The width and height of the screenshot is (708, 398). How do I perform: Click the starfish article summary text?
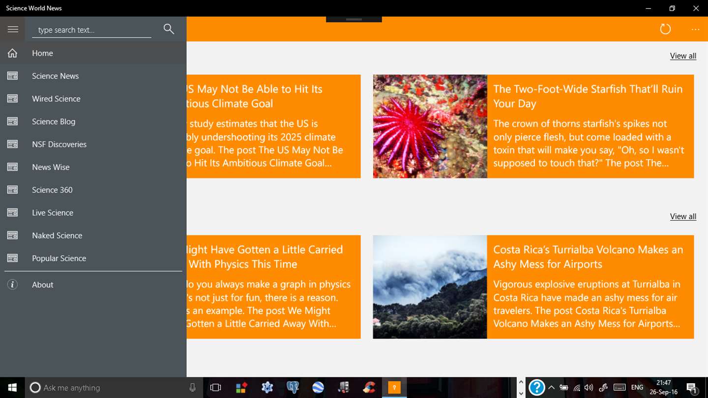click(589, 143)
